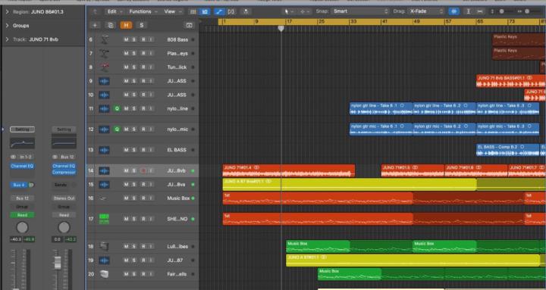Select the JUNO 71 8vb BASS#01.1 region
The image size is (546, 290).
(511, 81)
